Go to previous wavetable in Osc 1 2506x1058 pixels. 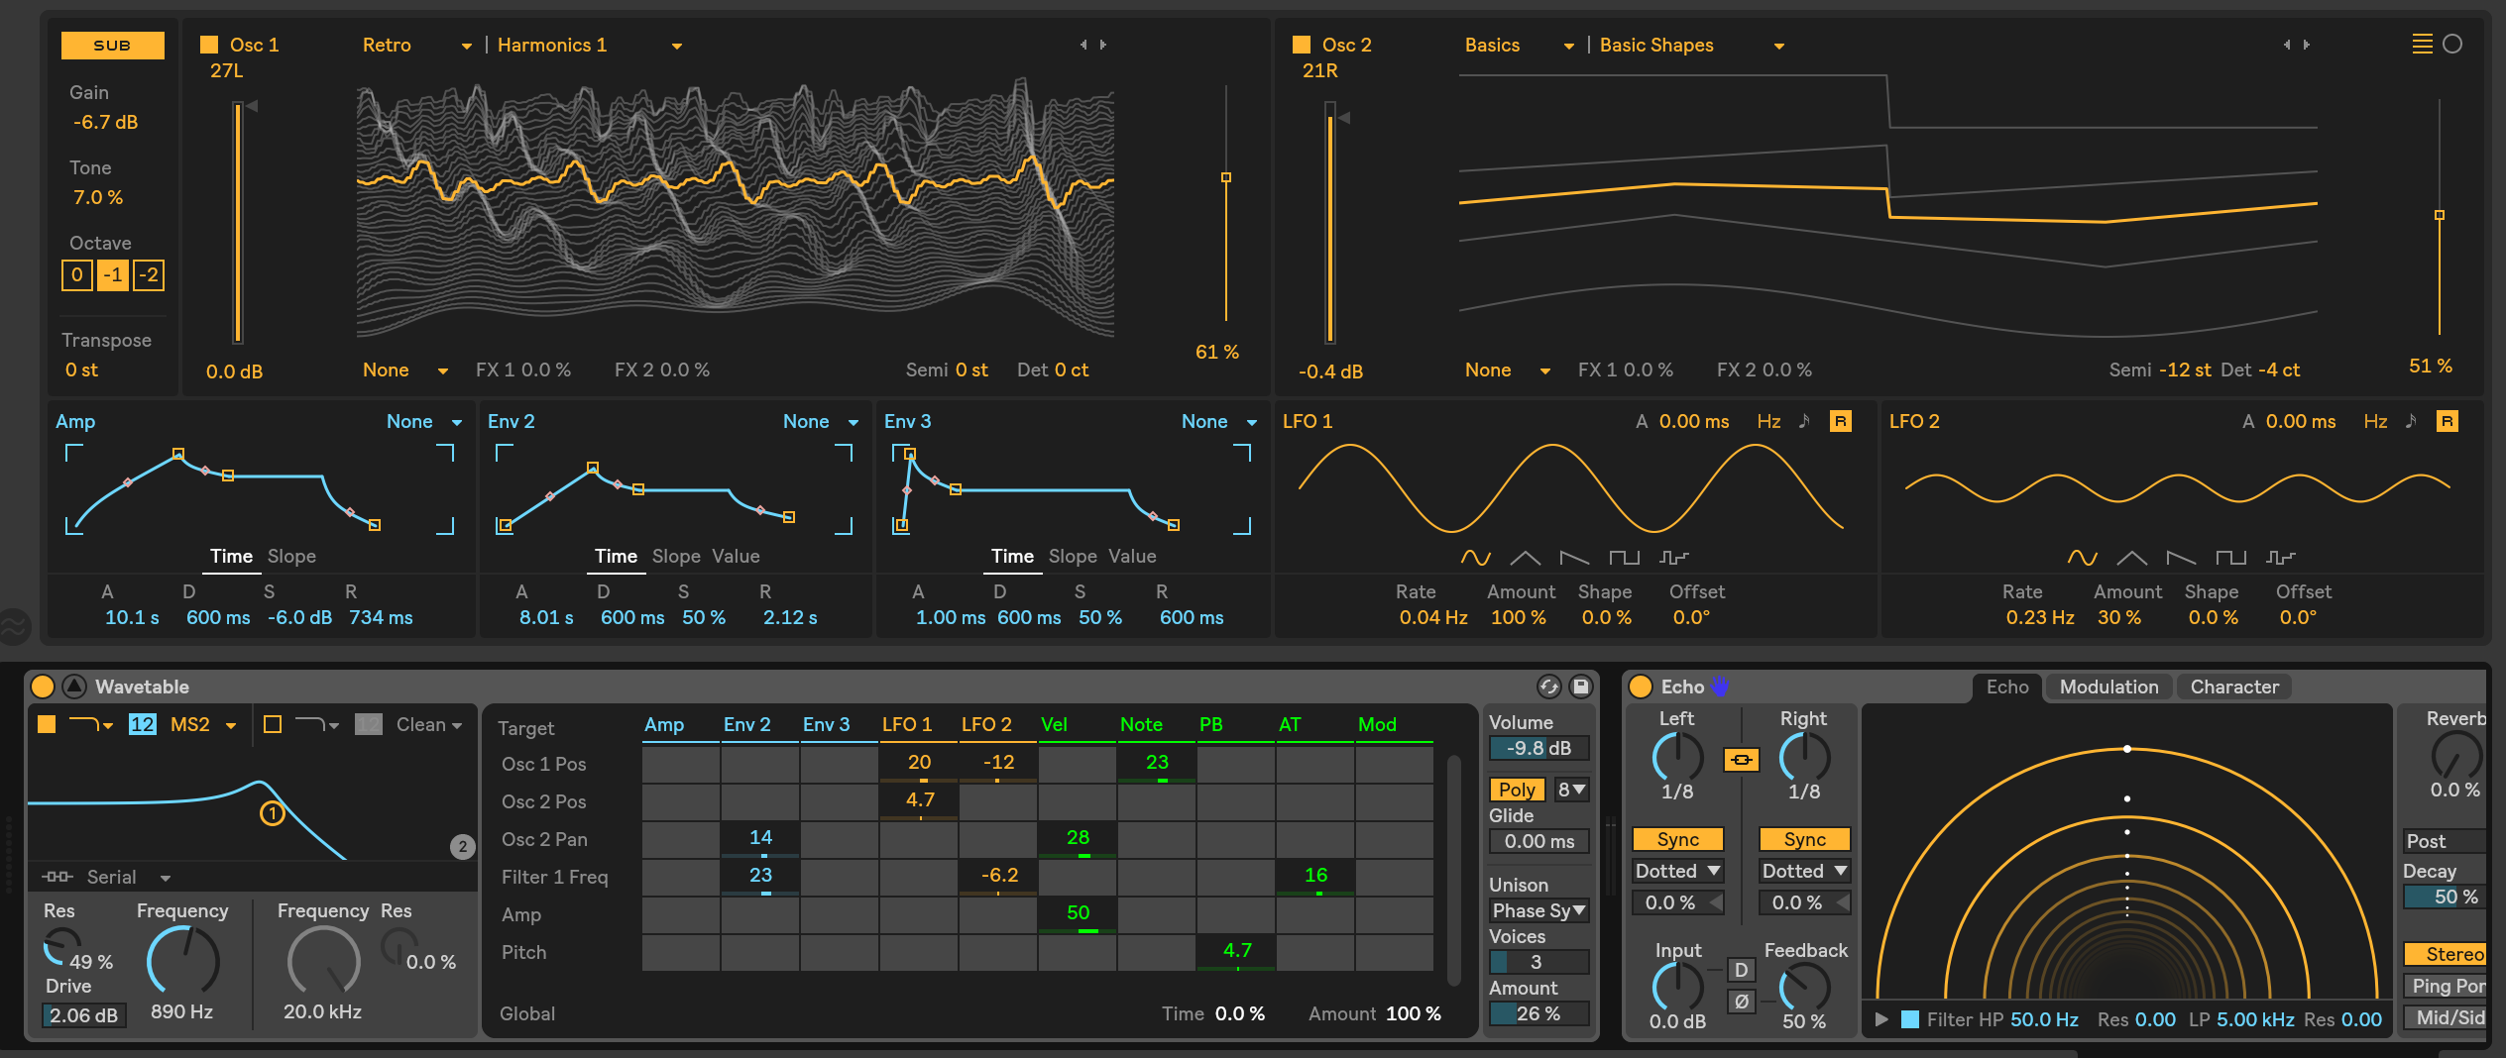pyautogui.click(x=1083, y=45)
